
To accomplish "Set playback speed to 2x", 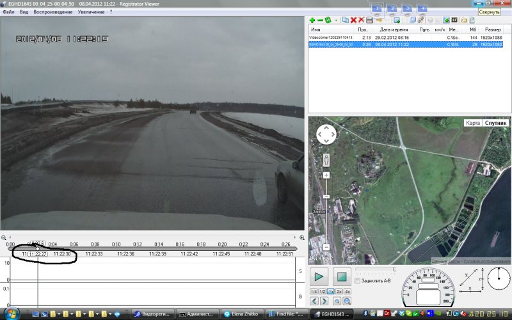I will (x=339, y=291).
